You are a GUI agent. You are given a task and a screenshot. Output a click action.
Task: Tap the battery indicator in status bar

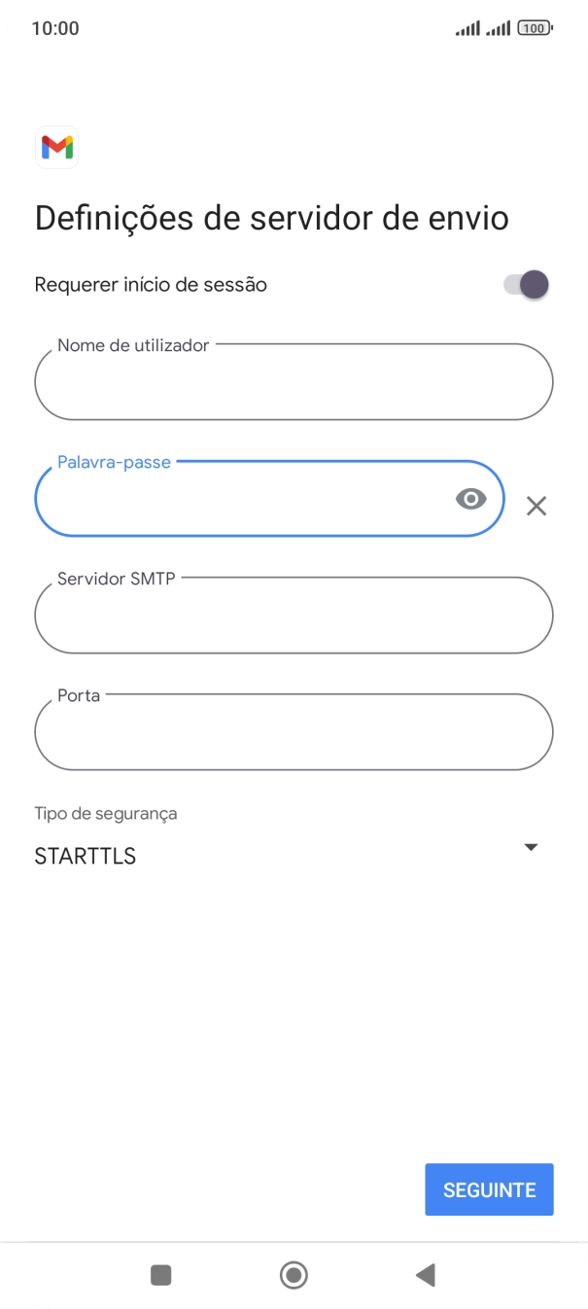tap(535, 28)
